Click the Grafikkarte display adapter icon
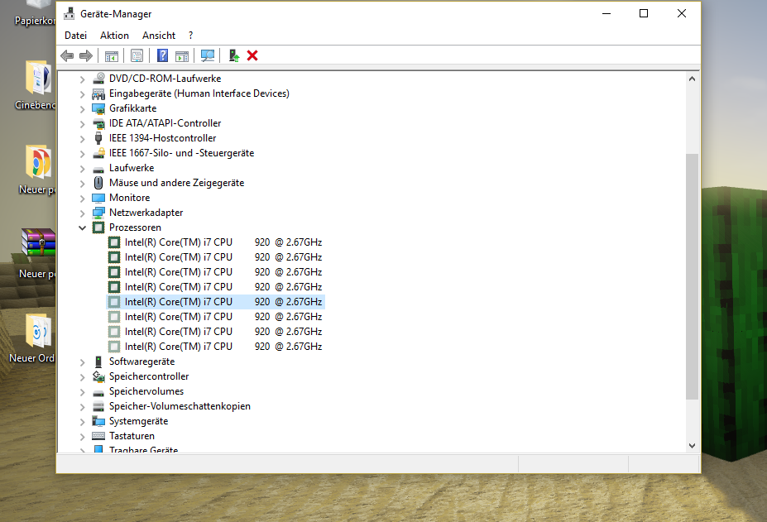The image size is (767, 522). [98, 108]
